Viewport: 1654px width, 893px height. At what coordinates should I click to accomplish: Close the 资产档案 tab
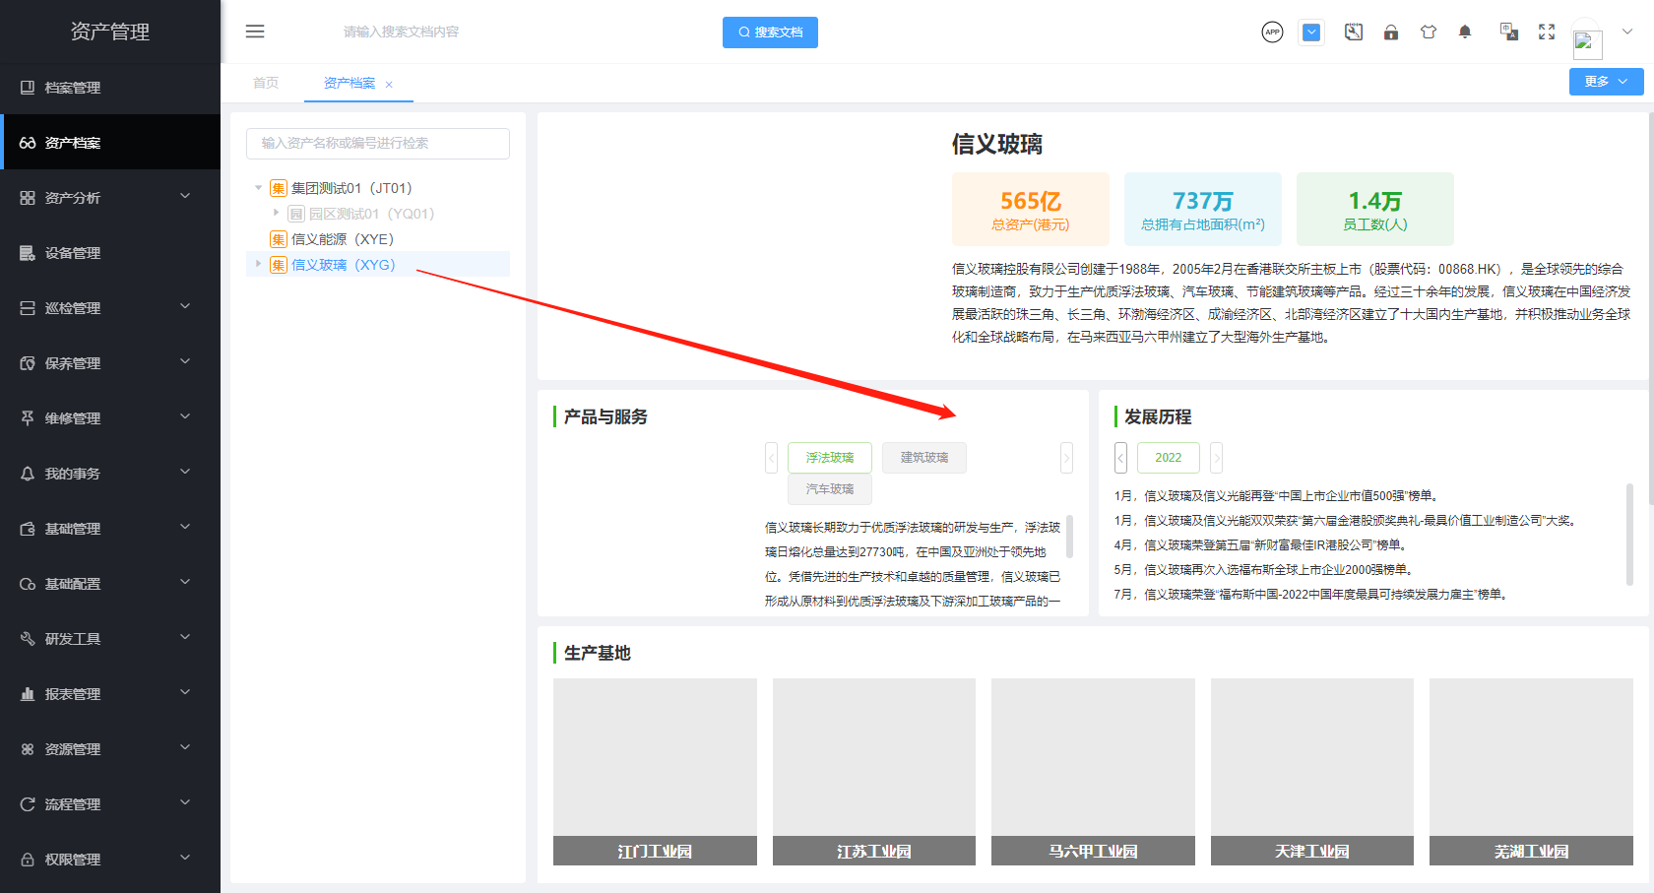(x=389, y=85)
